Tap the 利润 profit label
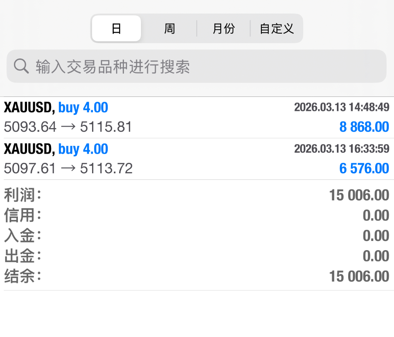394x337 pixels. click(x=23, y=195)
